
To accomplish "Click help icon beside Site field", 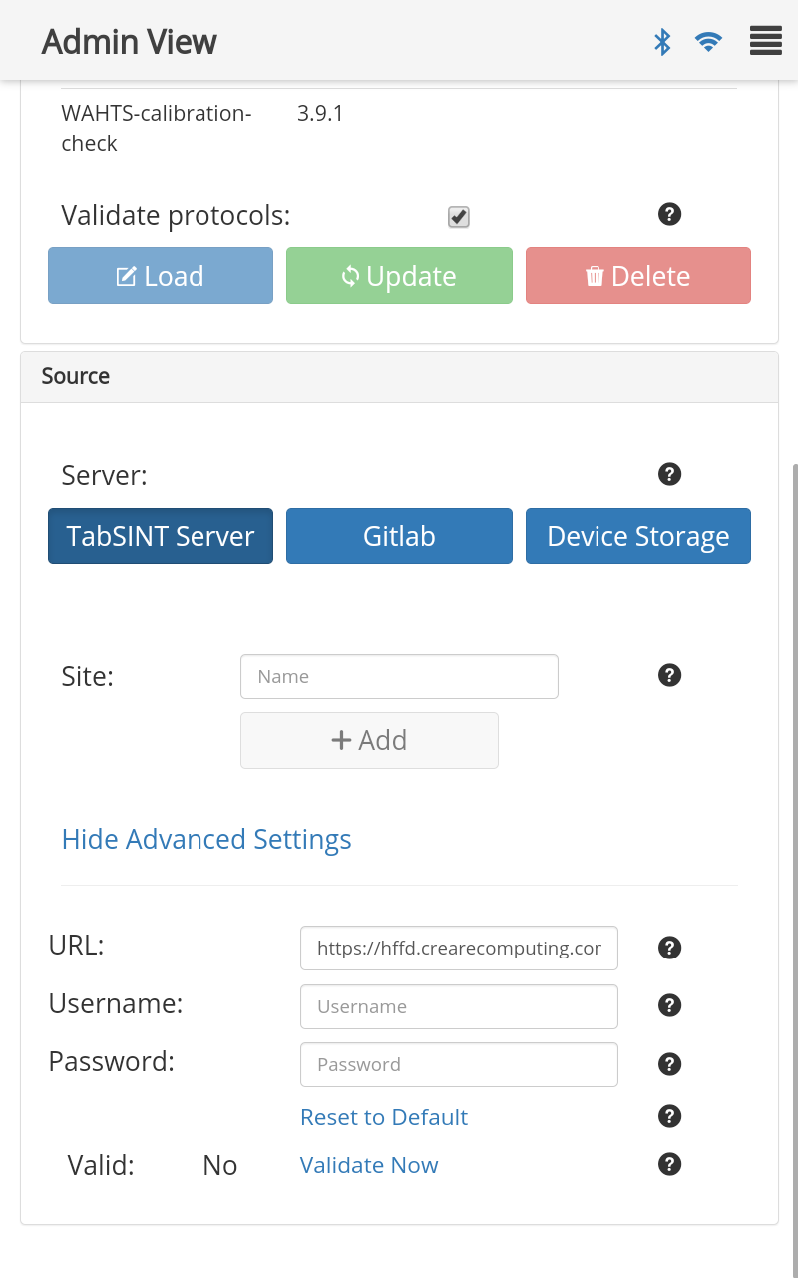I will tap(670, 675).
